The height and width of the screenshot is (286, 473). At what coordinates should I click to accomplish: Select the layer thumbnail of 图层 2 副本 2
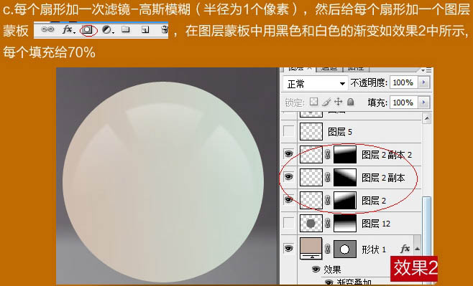pos(311,155)
